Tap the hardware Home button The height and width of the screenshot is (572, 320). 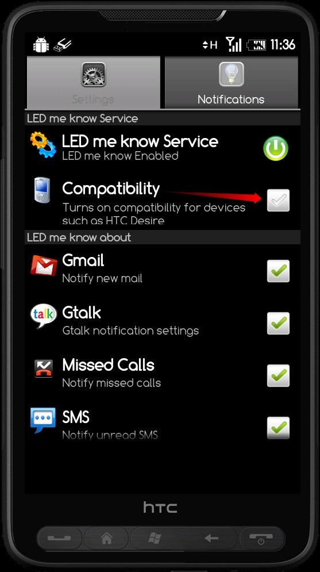tap(106, 538)
